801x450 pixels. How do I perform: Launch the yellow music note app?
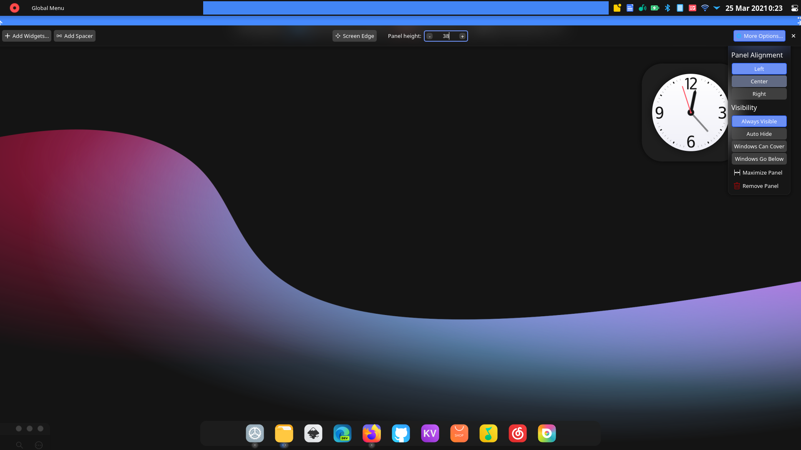tap(489, 433)
